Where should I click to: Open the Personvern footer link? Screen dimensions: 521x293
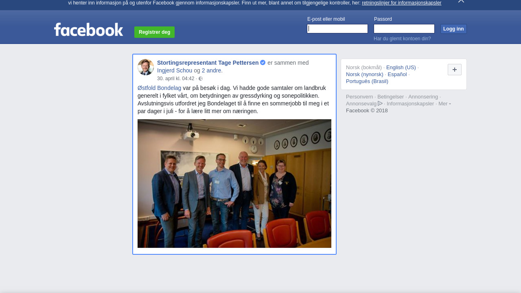359,97
